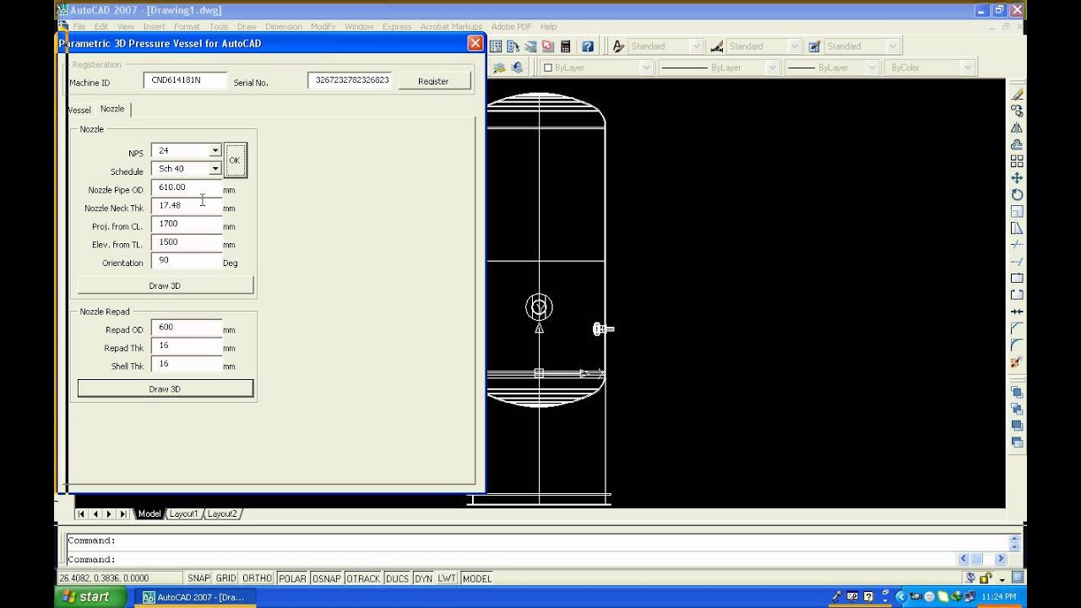Select the Stretch tool
Viewport: 1081px width, 608px height.
pyautogui.click(x=1017, y=228)
